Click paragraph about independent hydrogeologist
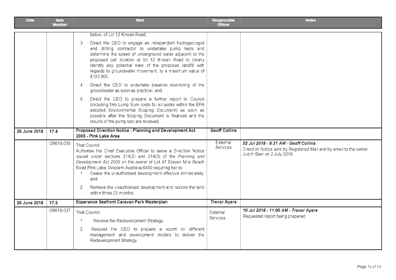Viewport: 396px width, 280px height. pos(147,60)
